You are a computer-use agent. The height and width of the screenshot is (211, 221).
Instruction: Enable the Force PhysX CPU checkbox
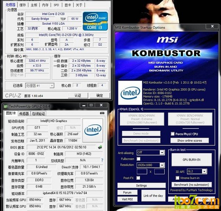173,134
